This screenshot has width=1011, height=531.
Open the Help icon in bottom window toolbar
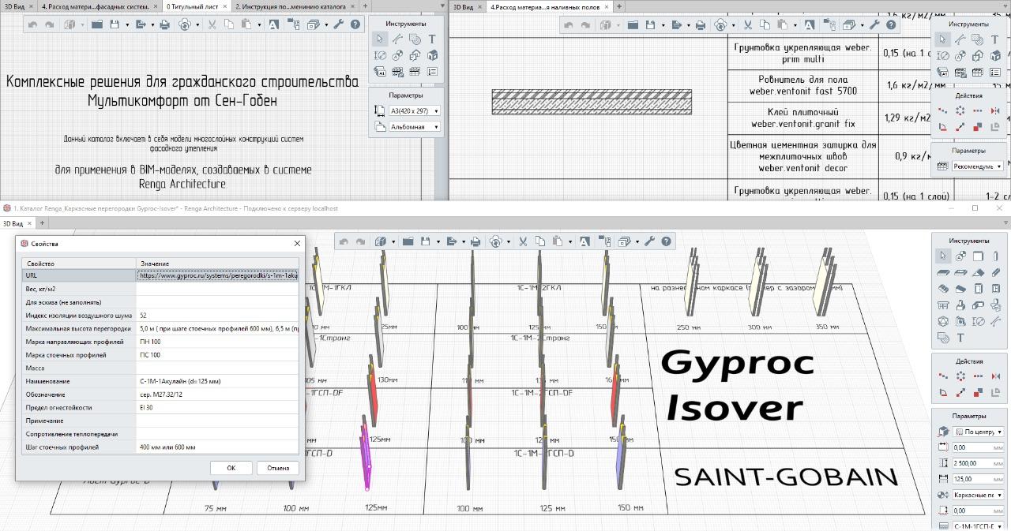click(666, 241)
